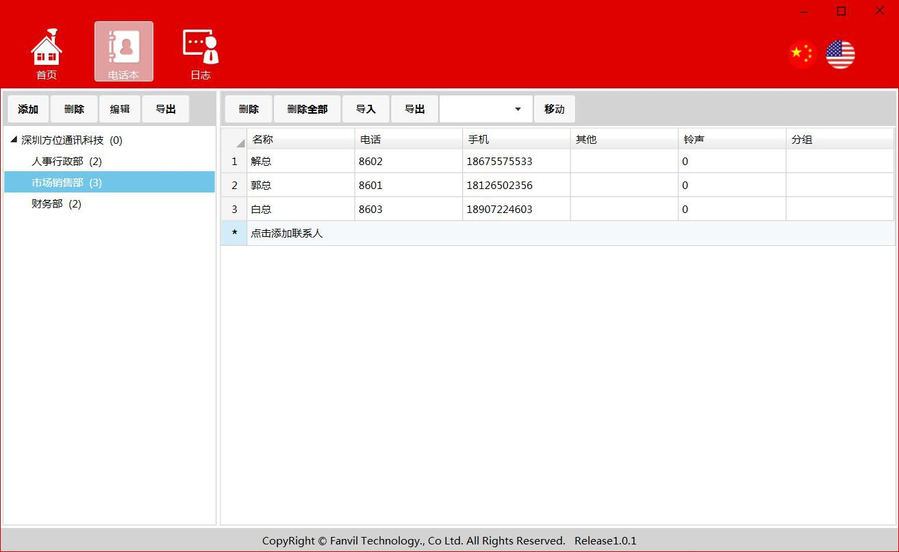Switch language with the Chinese flag icon
Screen dimensions: 899x552
802,54
